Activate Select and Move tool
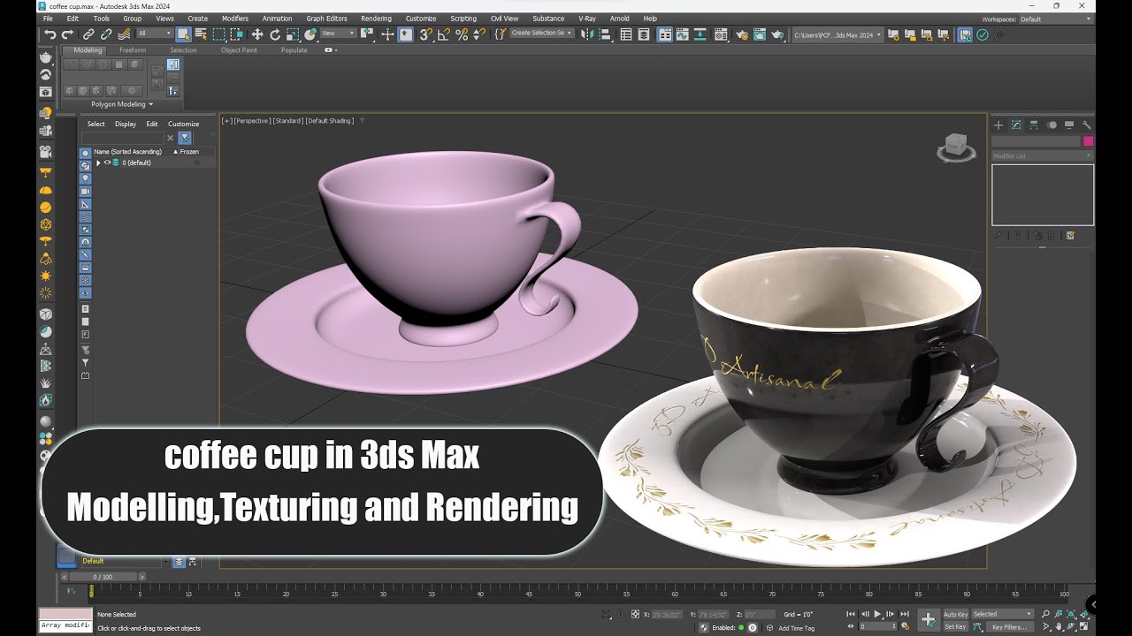This screenshot has height=636, width=1132. click(257, 34)
